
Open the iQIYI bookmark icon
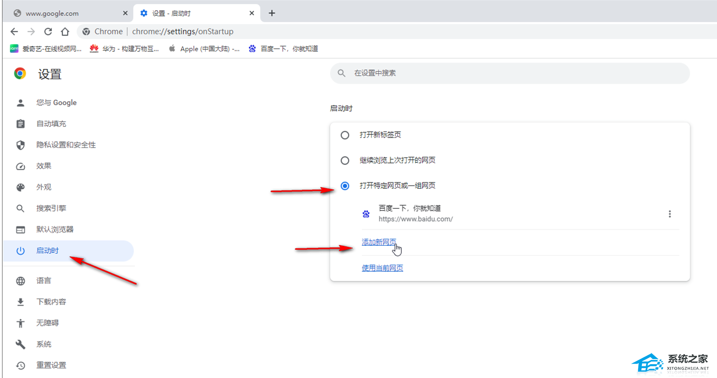(x=14, y=49)
